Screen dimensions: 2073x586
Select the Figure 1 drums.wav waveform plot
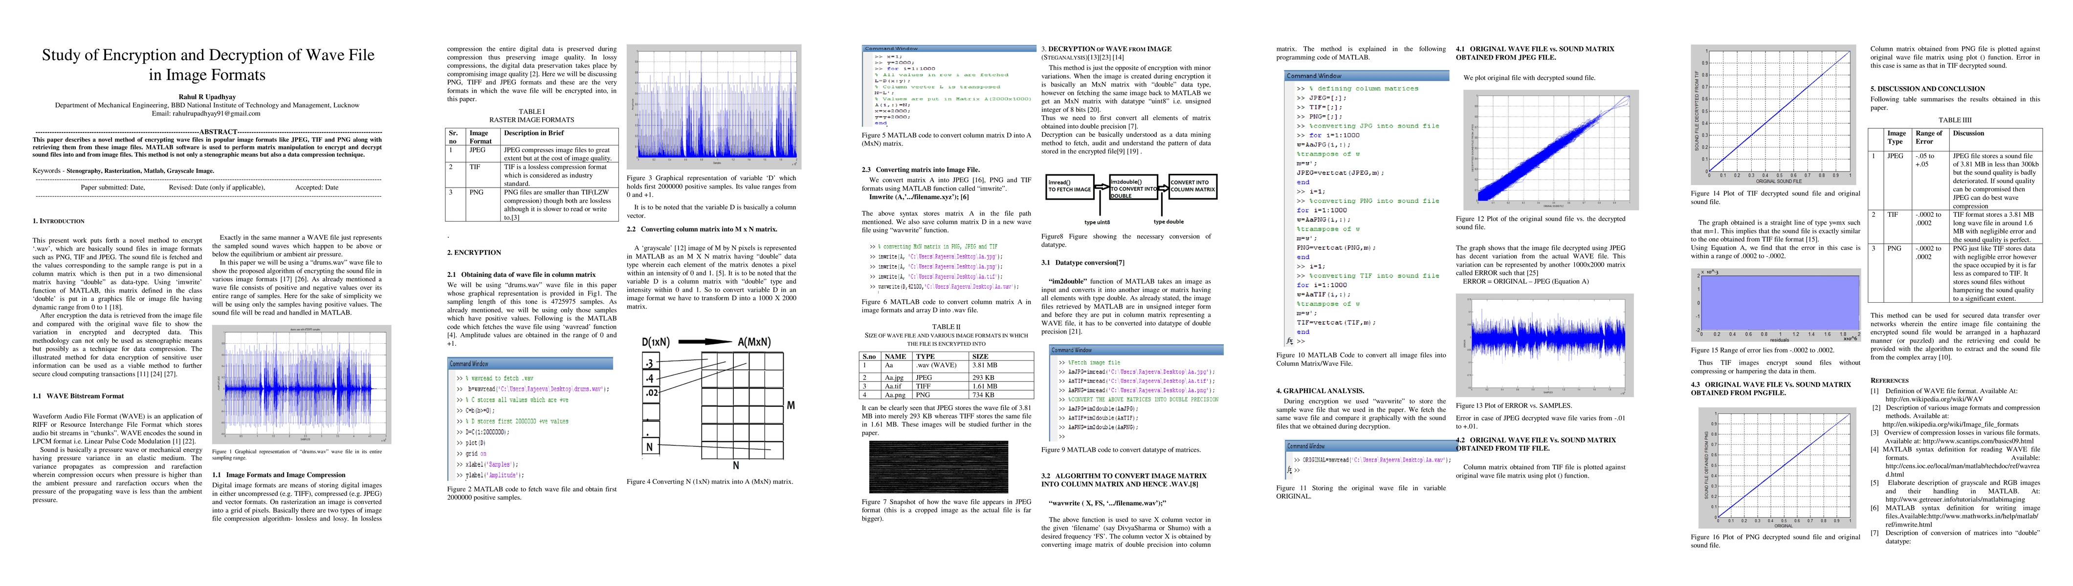[302, 385]
